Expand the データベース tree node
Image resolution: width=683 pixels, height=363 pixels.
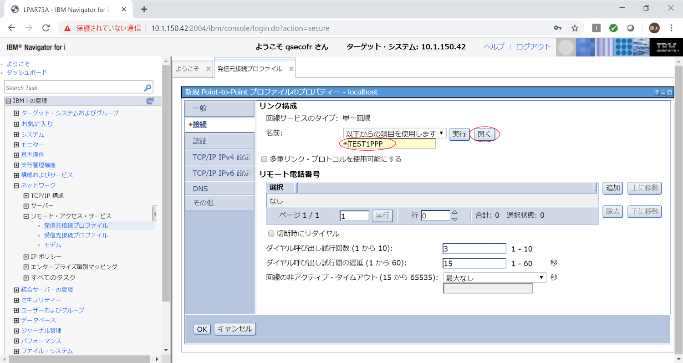(16, 320)
